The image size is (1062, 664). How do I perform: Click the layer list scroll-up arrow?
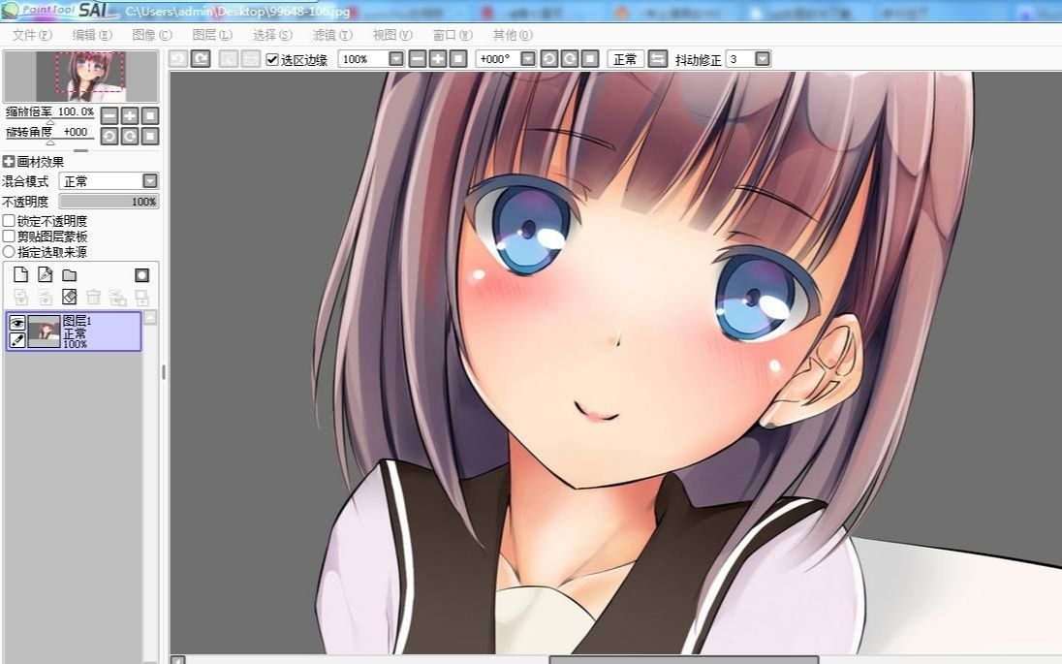tap(150, 317)
